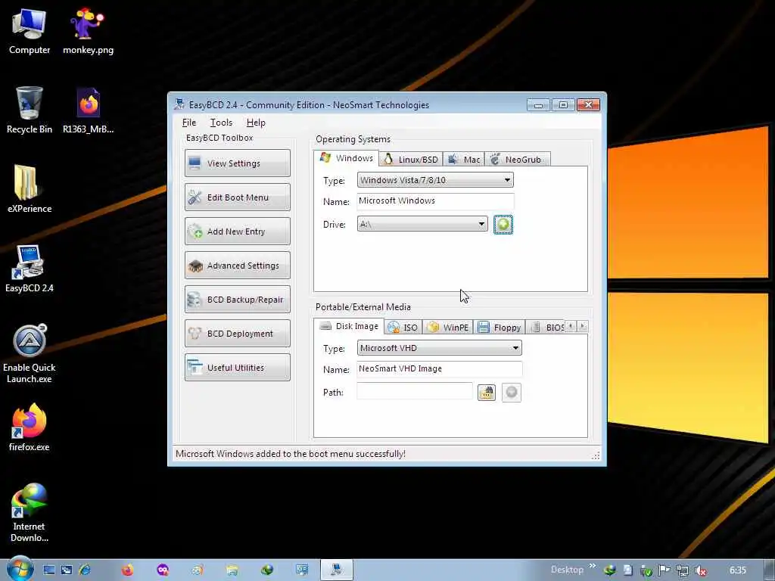Open Firefox from the taskbar
The image size is (775, 581).
pos(127,570)
